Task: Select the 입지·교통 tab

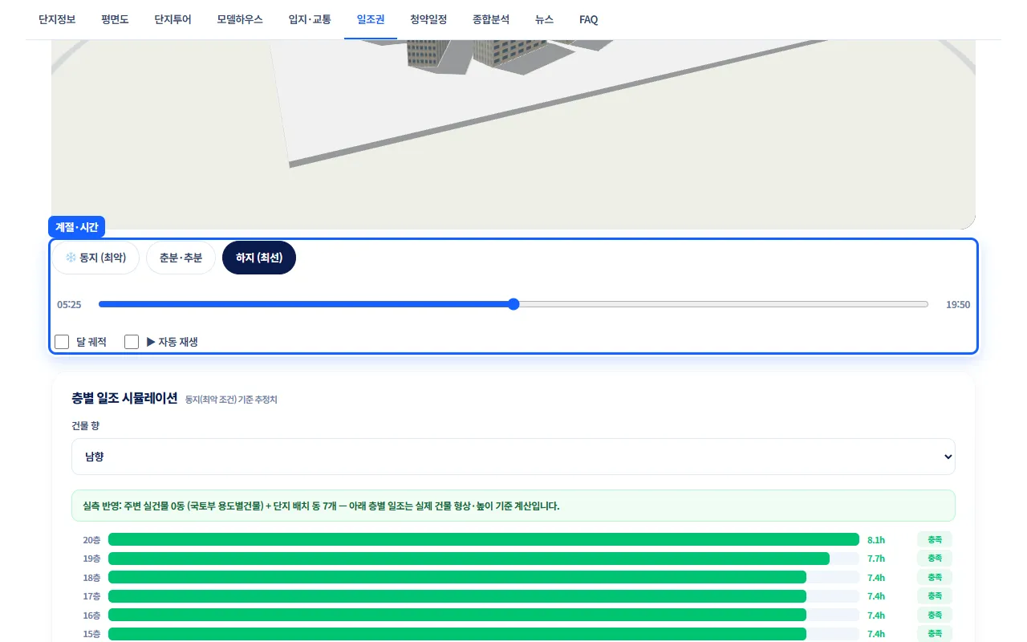Action: [x=310, y=19]
